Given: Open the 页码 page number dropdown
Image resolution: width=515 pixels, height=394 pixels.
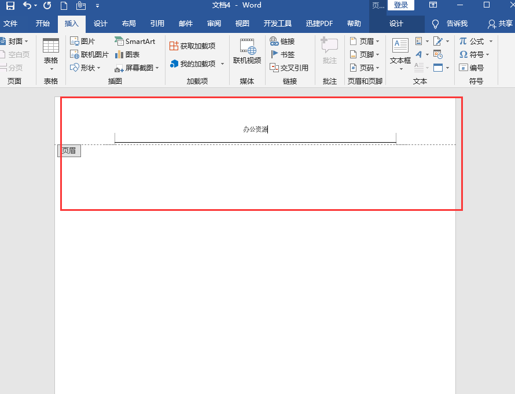Looking at the screenshot, I should pyautogui.click(x=365, y=68).
